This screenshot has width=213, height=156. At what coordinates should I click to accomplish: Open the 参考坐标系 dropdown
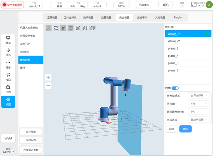pyautogui.click(x=199, y=95)
